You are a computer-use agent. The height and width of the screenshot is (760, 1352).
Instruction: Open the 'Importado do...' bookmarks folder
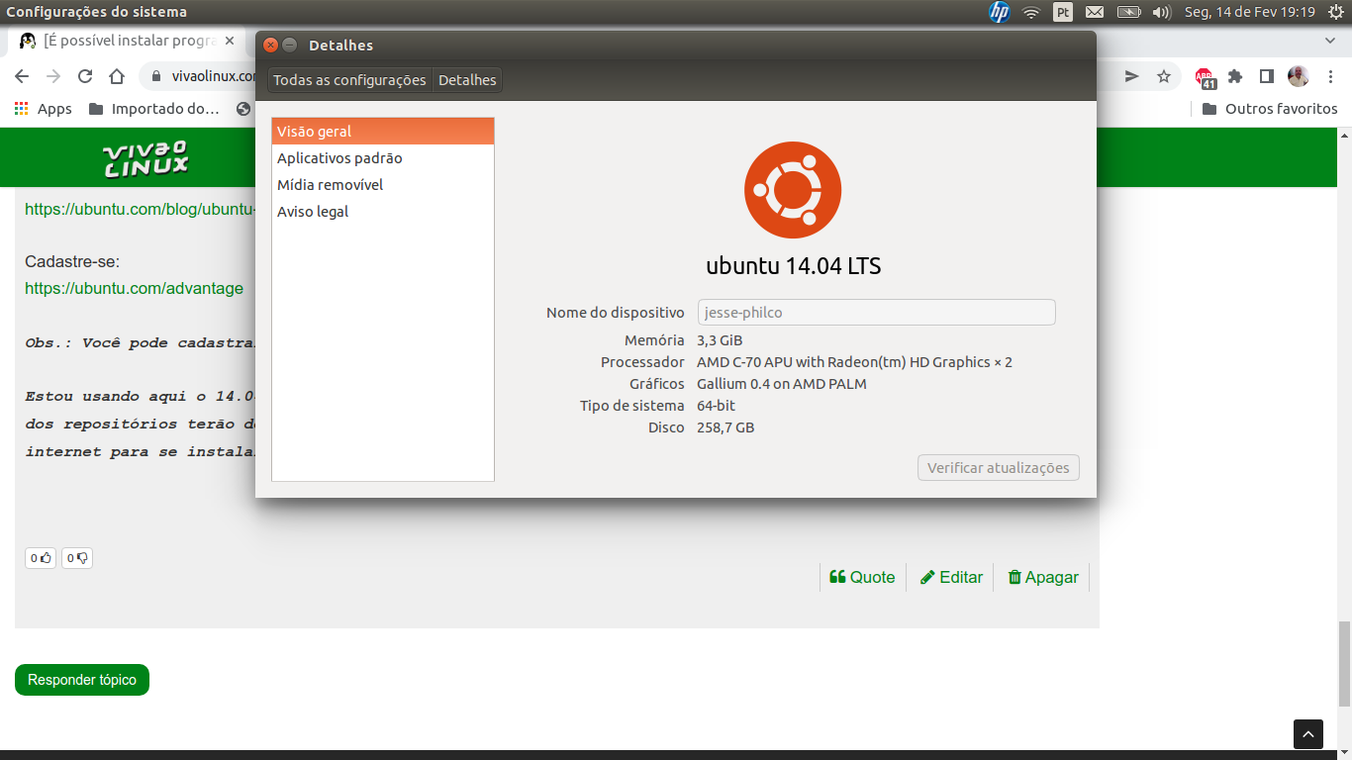click(154, 109)
